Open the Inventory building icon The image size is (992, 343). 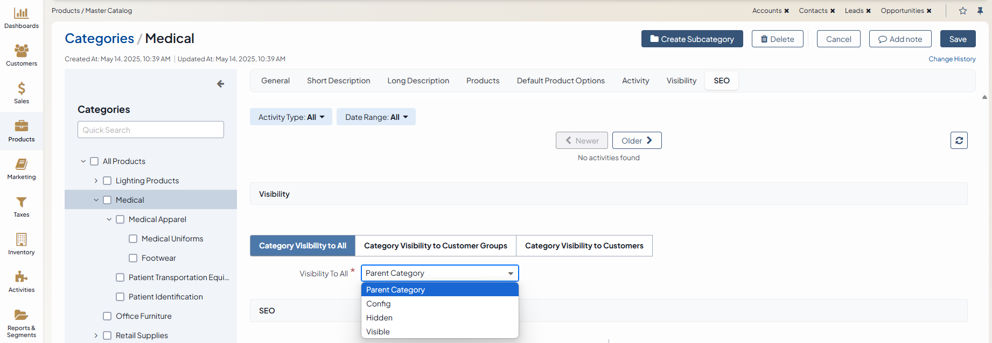point(21,240)
